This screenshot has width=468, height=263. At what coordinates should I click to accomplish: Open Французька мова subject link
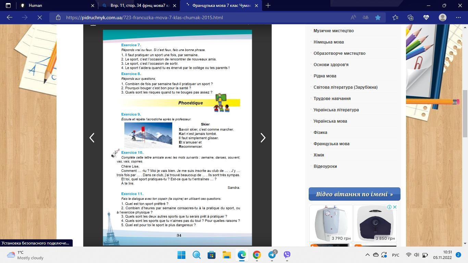pyautogui.click(x=331, y=144)
